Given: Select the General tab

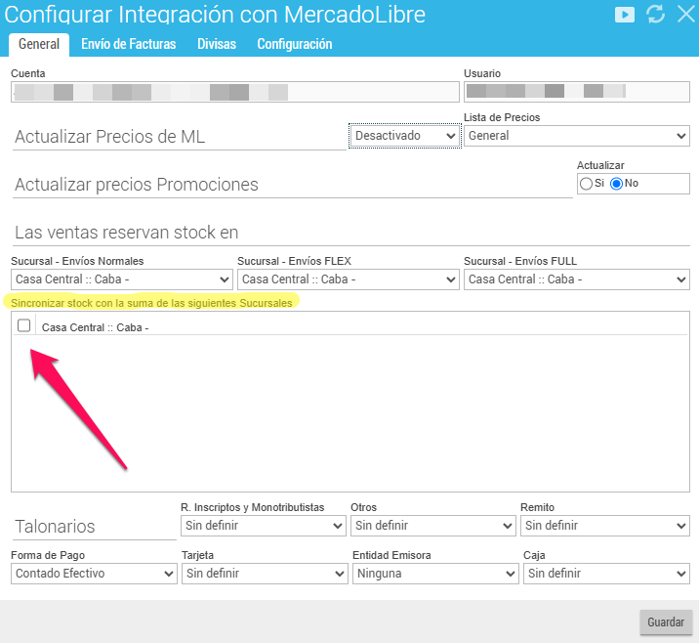Looking at the screenshot, I should click(x=39, y=44).
